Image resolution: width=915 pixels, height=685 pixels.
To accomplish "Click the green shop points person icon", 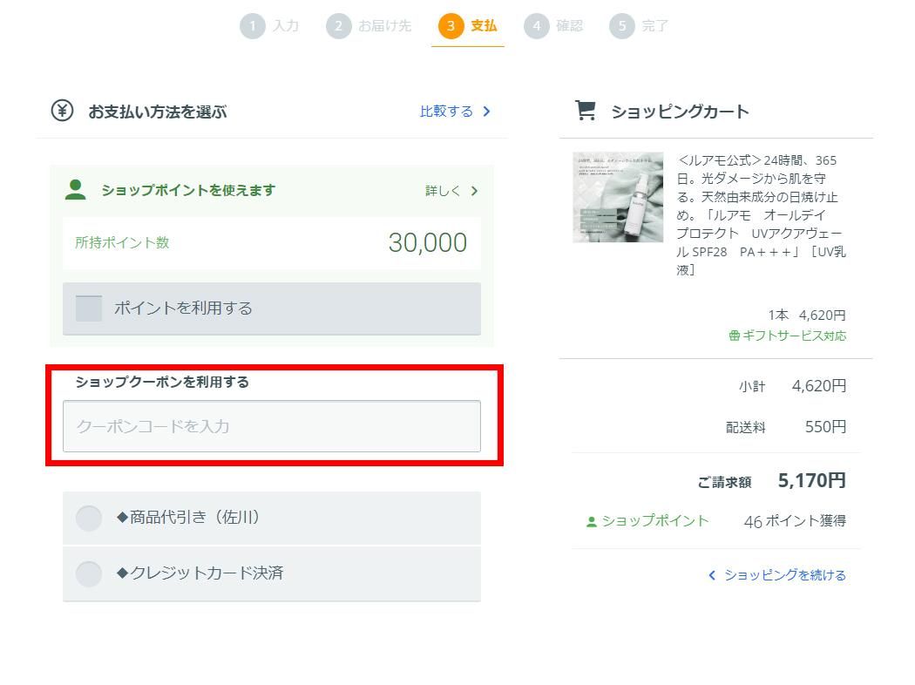I will tap(76, 190).
